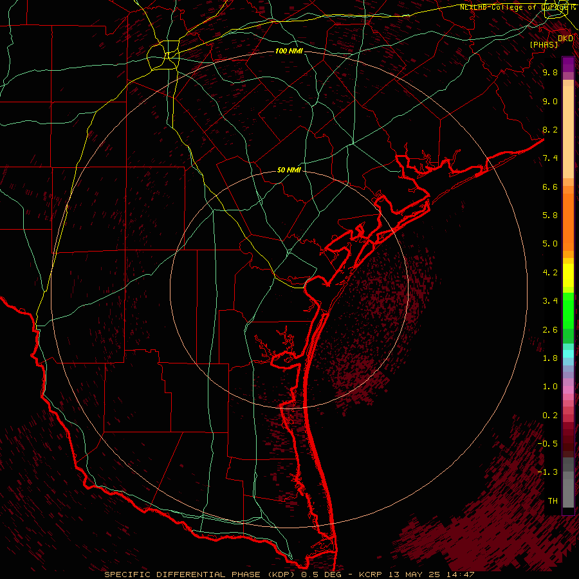Image resolution: width=579 pixels, height=579 pixels.
Task: Click the 1.8 legend value
Action: [550, 358]
